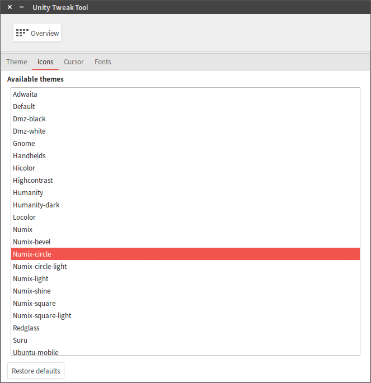Close the Unity Tweak Tool window
This screenshot has width=371, height=383.
pyautogui.click(x=10, y=7)
